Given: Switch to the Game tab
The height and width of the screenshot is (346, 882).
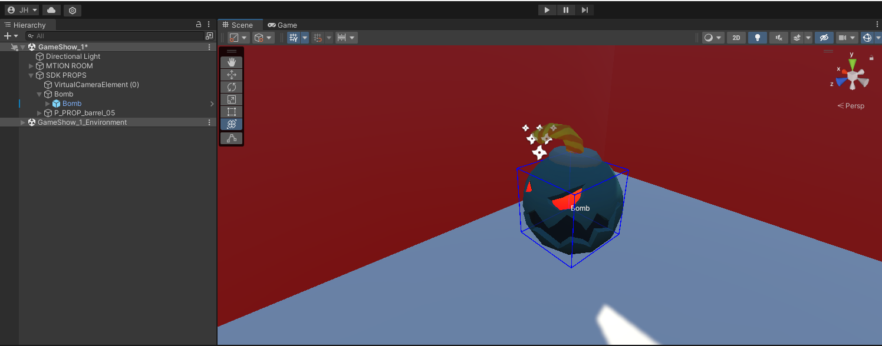Looking at the screenshot, I should click(282, 25).
